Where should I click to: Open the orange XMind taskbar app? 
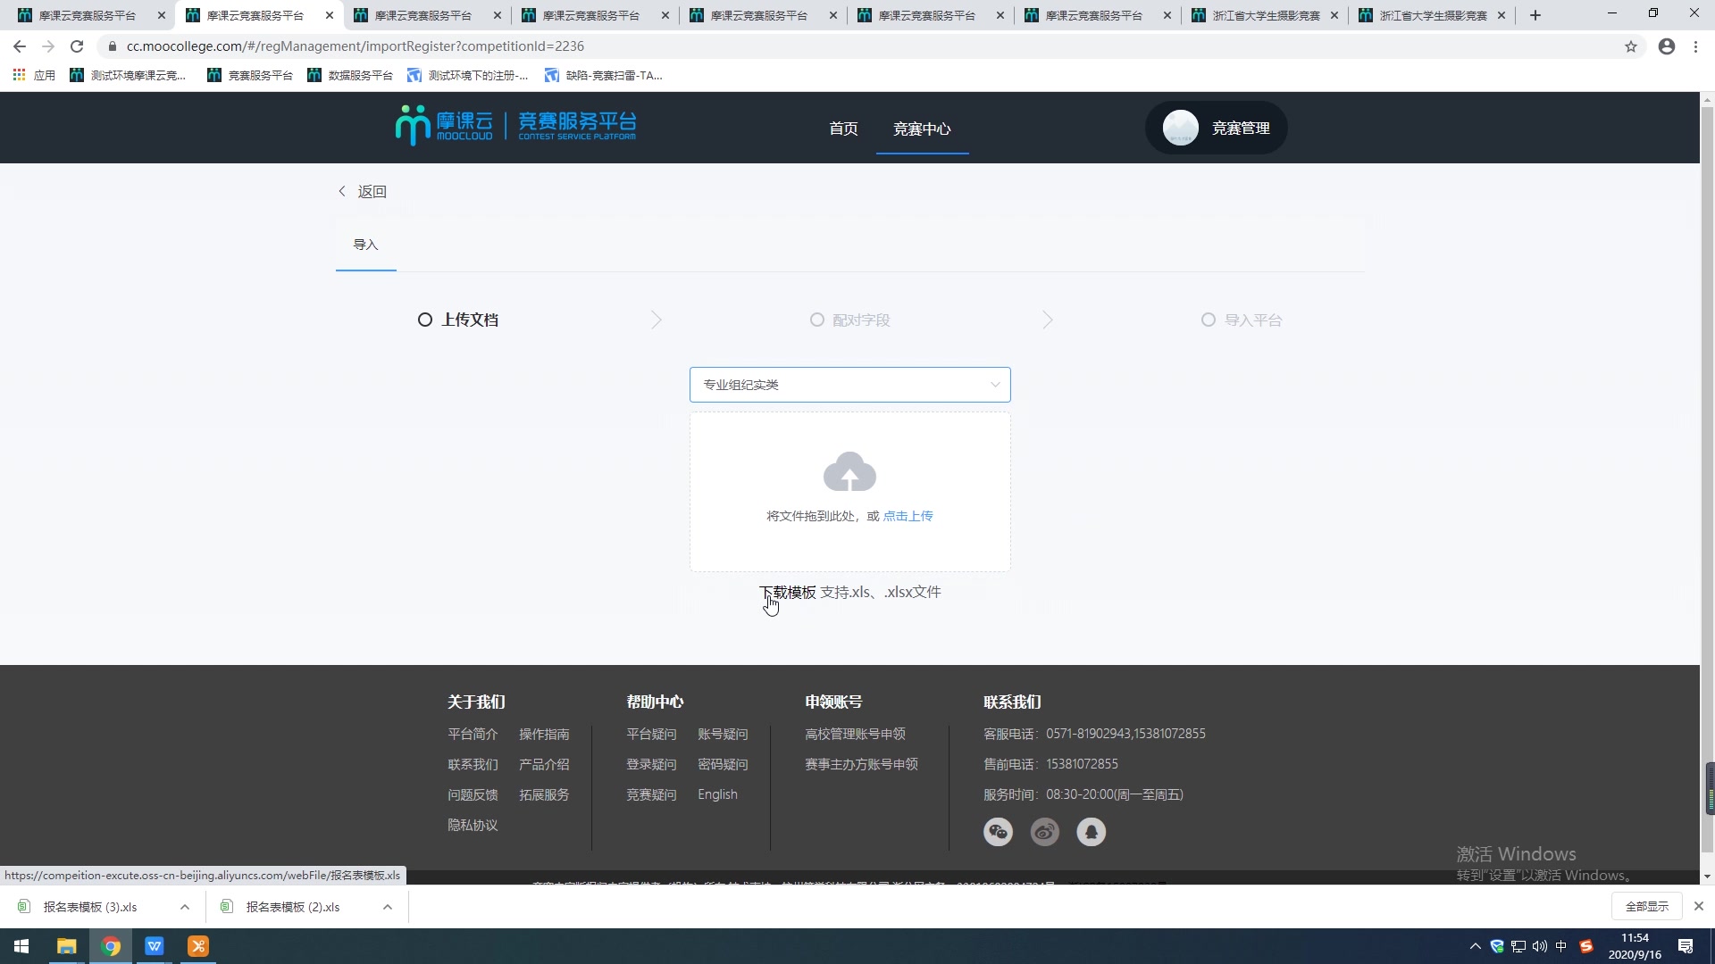pos(198,946)
